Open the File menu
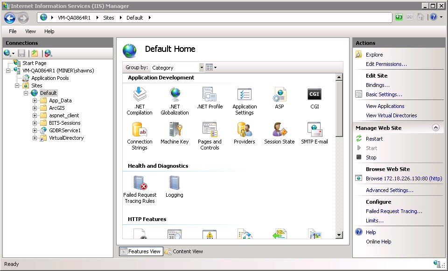This screenshot has height=271, width=448. point(13,31)
